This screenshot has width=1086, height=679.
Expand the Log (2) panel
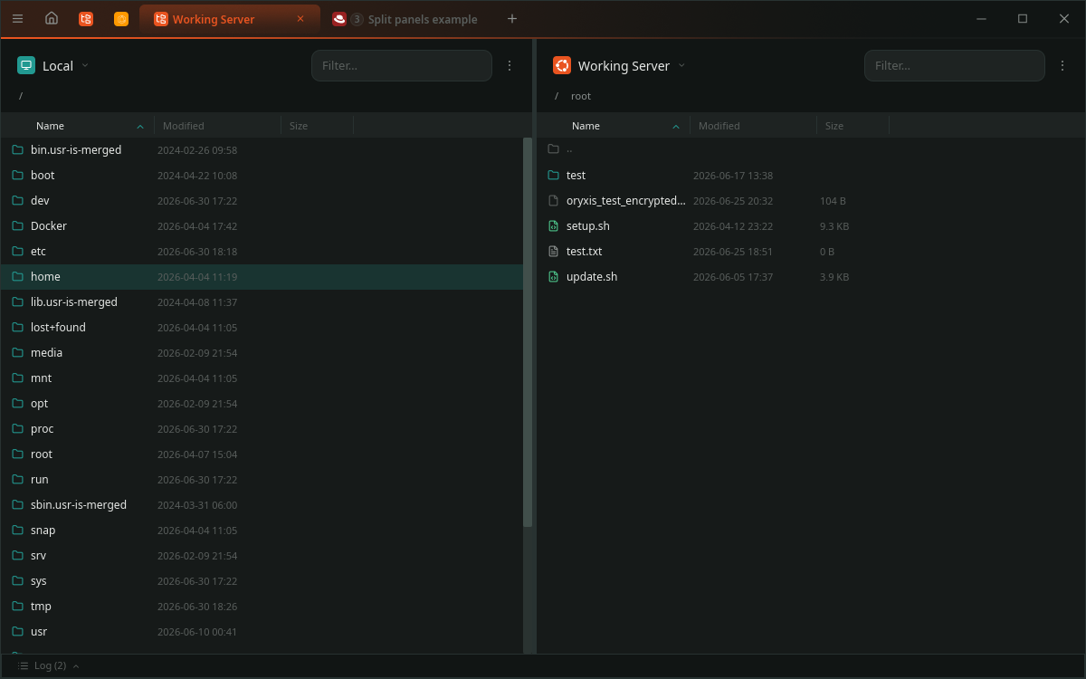[x=48, y=665]
